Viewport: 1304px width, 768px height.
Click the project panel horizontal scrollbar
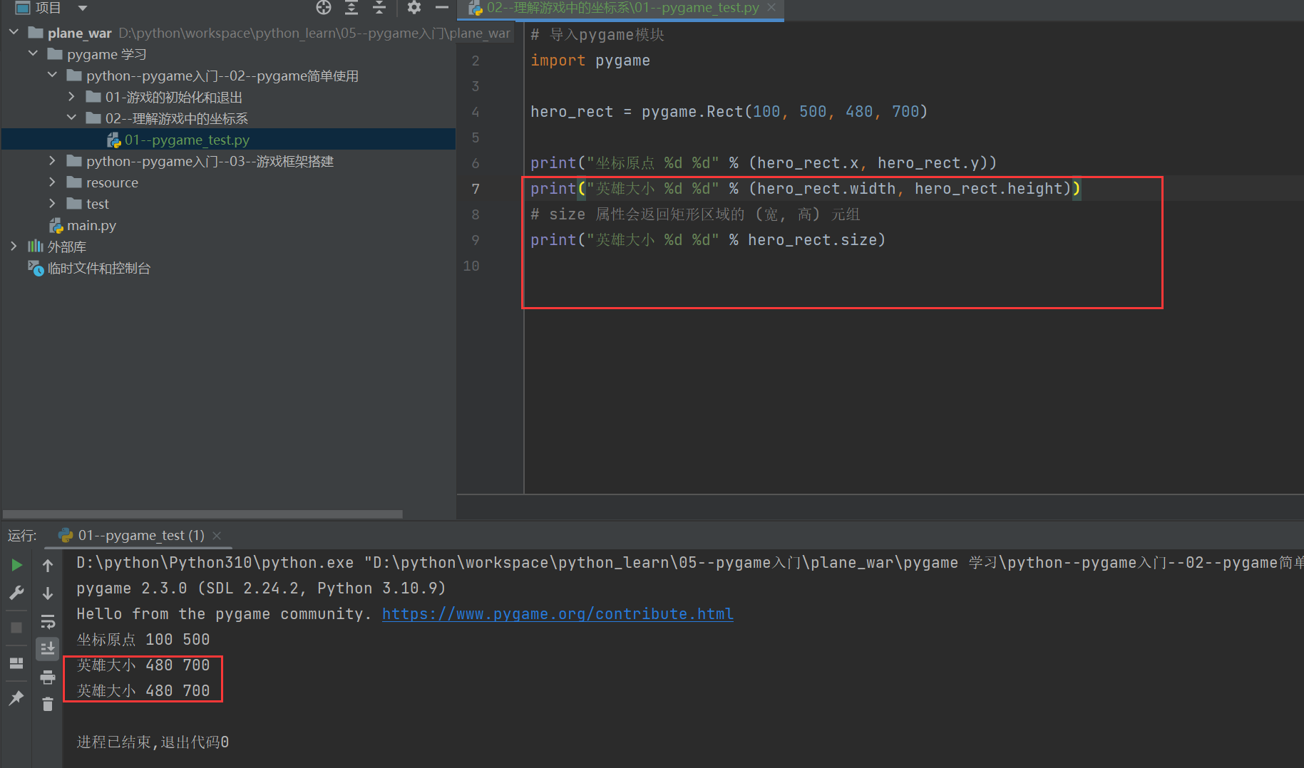click(202, 514)
